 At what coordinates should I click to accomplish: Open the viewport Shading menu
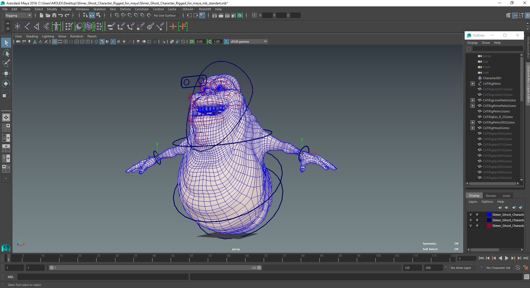pyautogui.click(x=32, y=36)
